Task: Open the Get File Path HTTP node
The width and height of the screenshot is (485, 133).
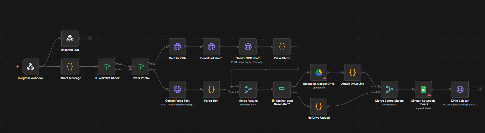Action: (x=177, y=47)
